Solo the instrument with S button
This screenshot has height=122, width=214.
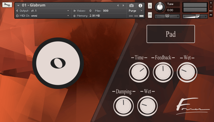(x=150, y=6)
